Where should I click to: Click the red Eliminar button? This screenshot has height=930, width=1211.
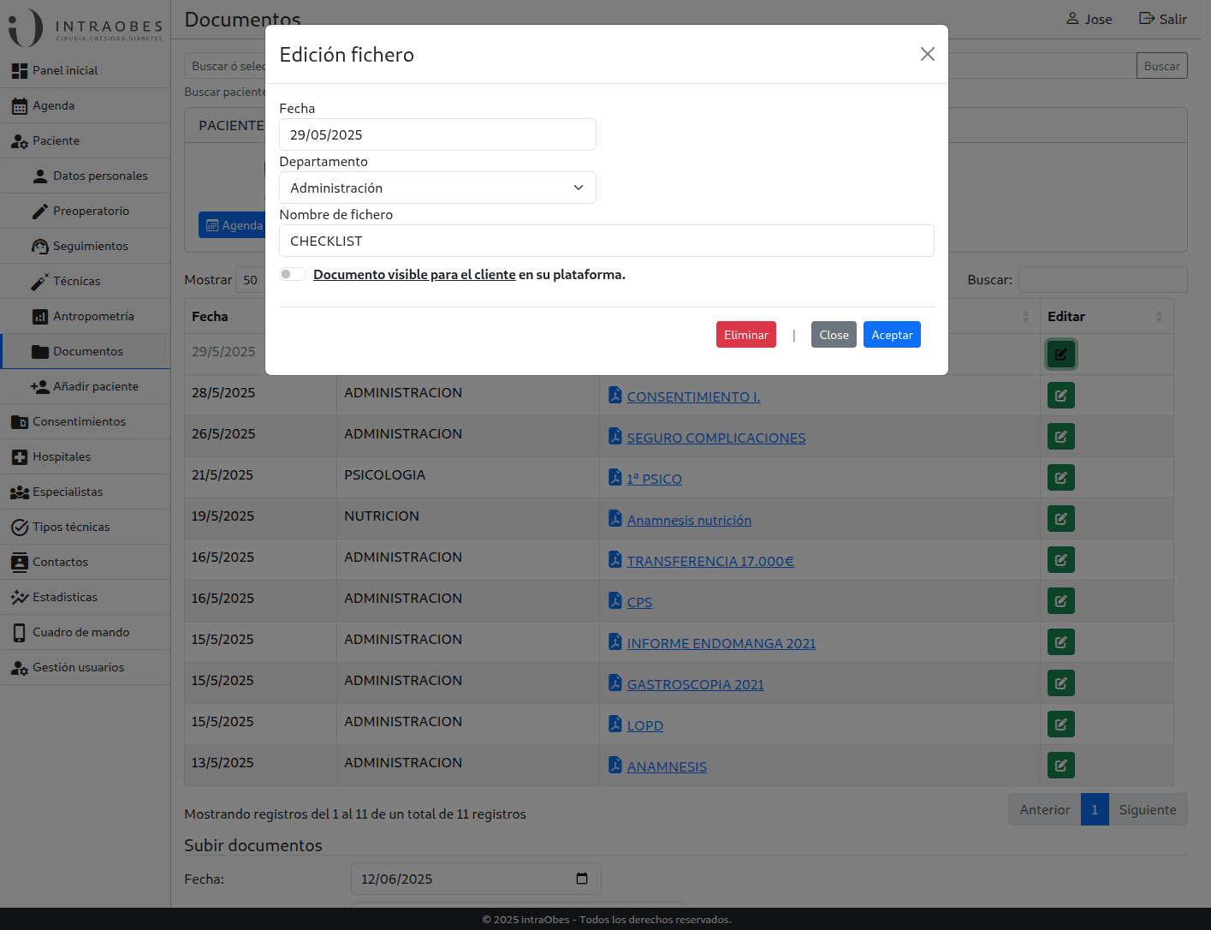[745, 335]
